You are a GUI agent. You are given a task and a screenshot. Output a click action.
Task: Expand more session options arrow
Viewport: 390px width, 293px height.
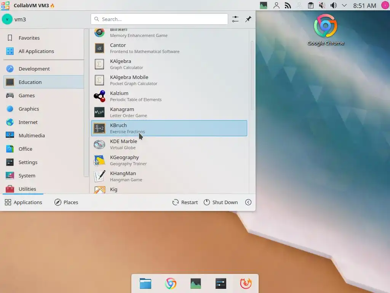coord(248,202)
